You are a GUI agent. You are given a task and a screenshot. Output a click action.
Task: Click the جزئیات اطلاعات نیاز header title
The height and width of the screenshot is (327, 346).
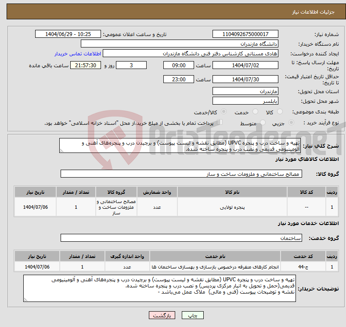(314, 12)
